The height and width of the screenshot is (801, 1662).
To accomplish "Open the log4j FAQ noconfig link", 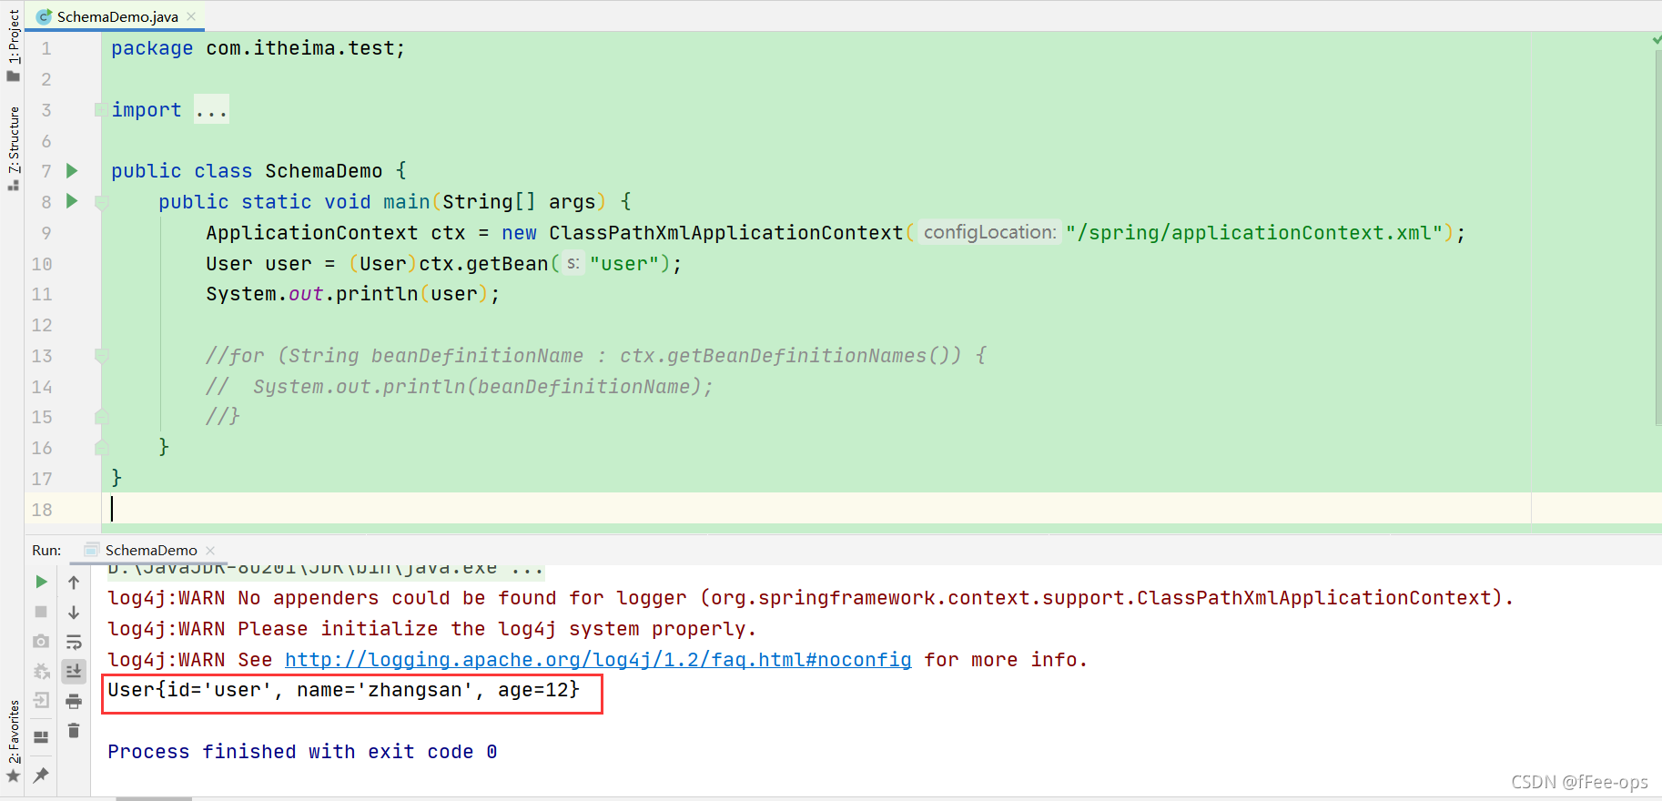I will pyautogui.click(x=598, y=659).
